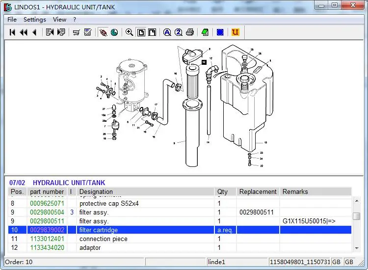The height and width of the screenshot is (270, 368).
Task: Click the a.req. quantity cell
Action: click(225, 230)
